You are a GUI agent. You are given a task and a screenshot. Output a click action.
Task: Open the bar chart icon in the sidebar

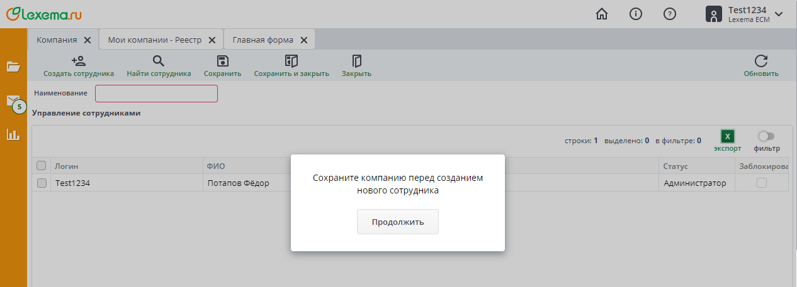pyautogui.click(x=13, y=134)
